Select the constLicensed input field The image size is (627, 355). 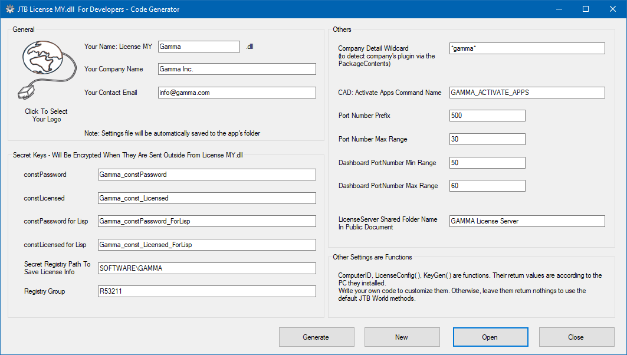tap(206, 198)
